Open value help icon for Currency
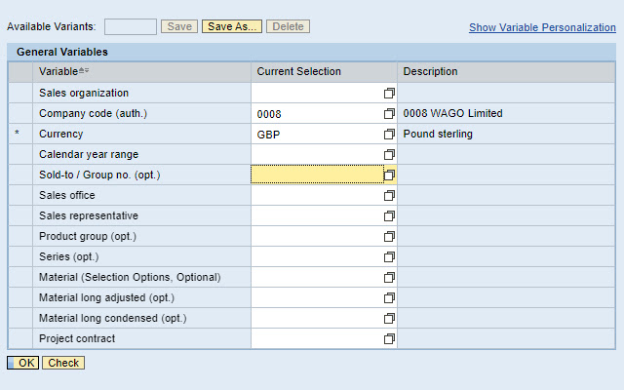This screenshot has width=624, height=390. (x=389, y=135)
